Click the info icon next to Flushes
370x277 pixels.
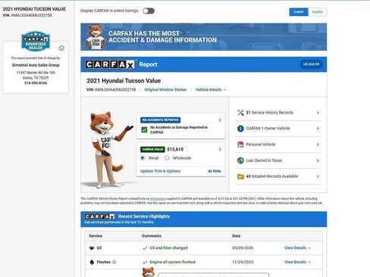click(114, 262)
